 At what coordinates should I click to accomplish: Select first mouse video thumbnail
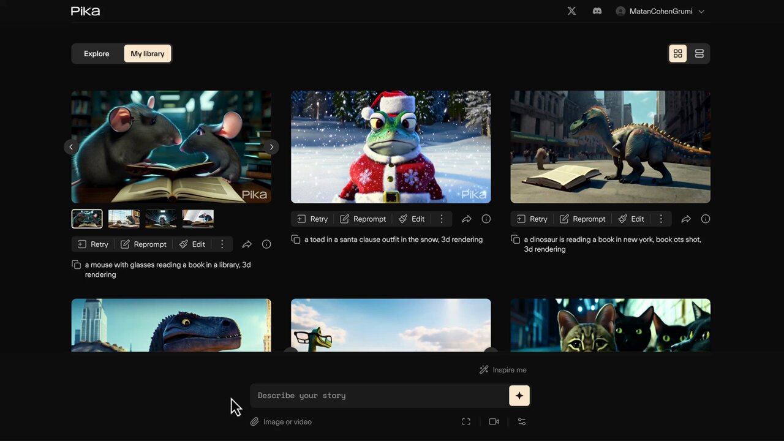87,219
